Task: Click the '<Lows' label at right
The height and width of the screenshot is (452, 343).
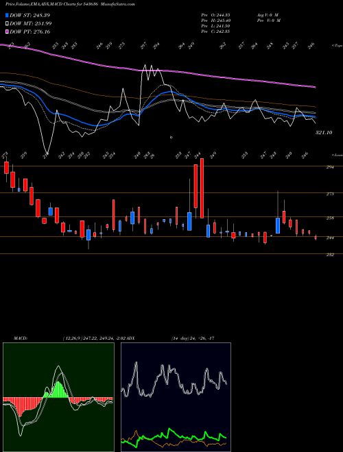Action: coord(337,155)
